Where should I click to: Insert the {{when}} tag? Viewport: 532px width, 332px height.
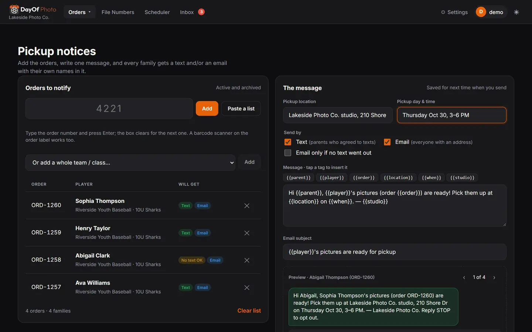click(x=432, y=177)
